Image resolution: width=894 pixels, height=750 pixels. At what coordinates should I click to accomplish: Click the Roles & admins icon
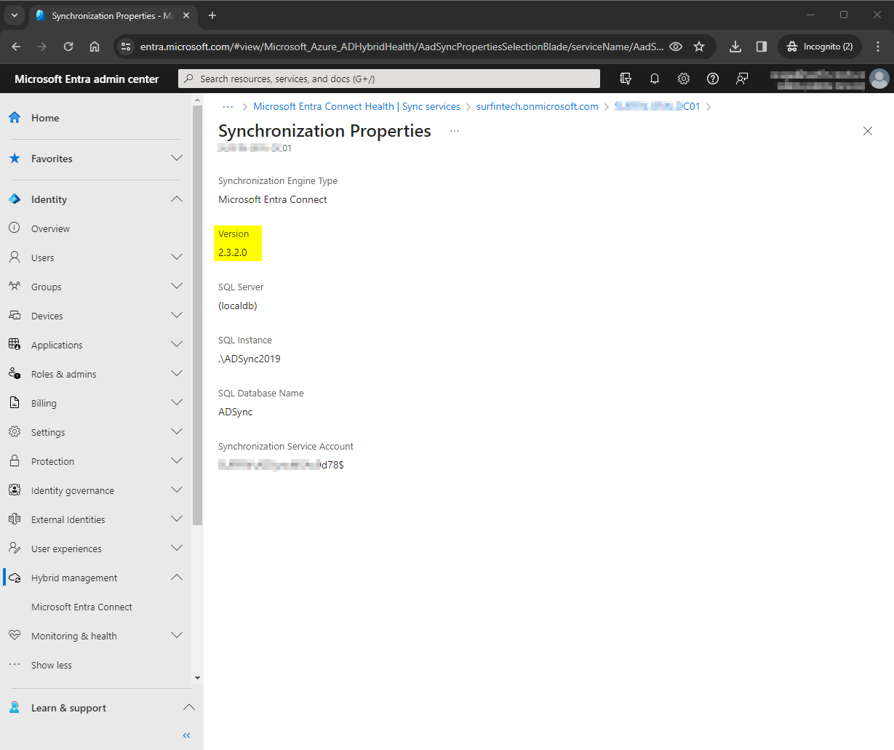(x=15, y=374)
